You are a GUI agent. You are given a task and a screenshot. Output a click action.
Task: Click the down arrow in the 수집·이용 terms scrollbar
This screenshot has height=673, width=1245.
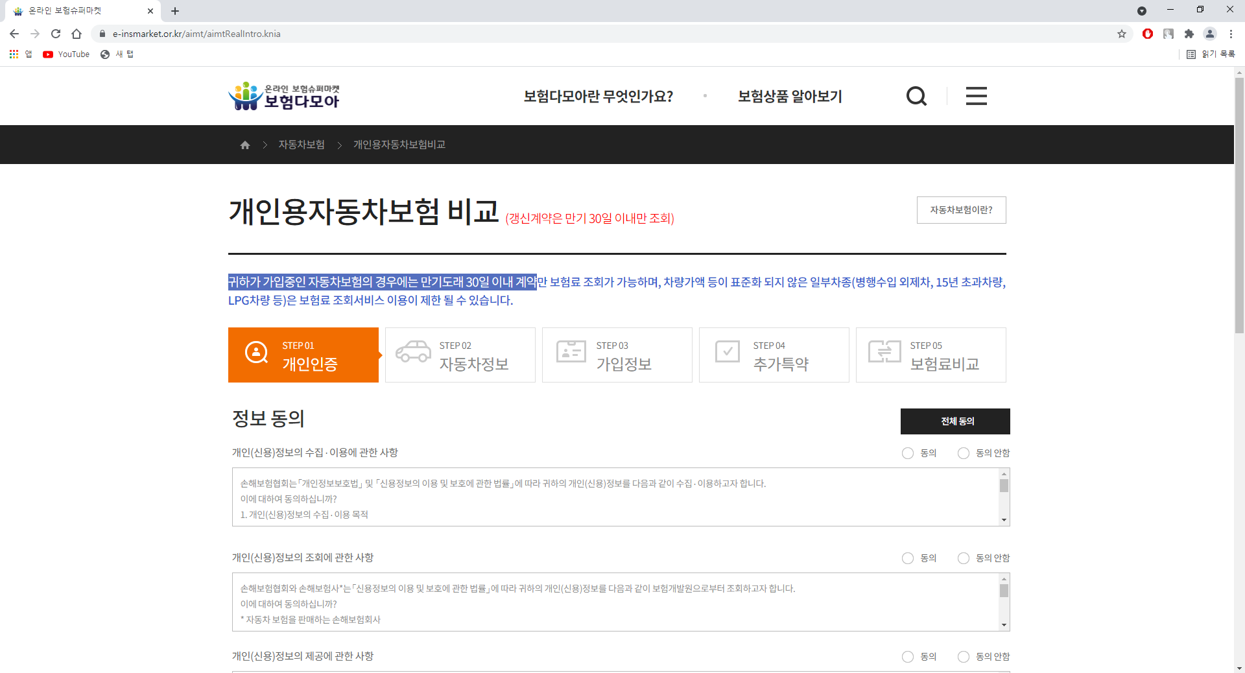[x=1004, y=520]
